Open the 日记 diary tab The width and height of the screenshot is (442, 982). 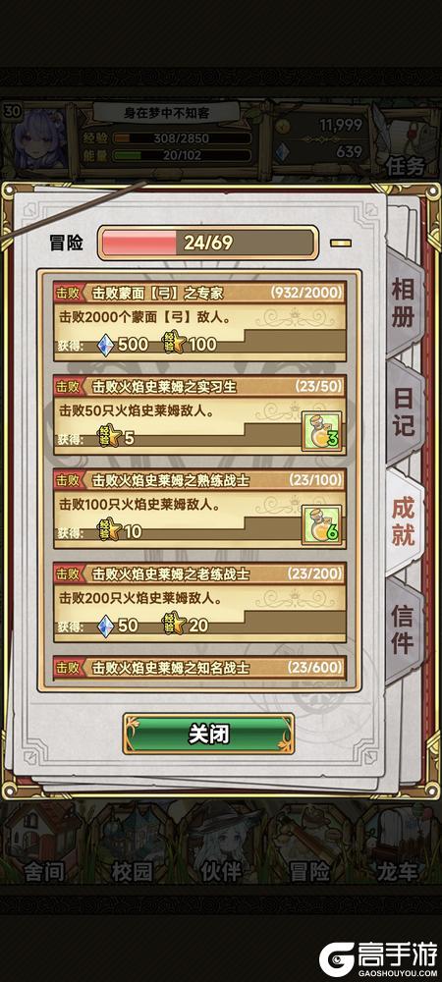coord(403,414)
